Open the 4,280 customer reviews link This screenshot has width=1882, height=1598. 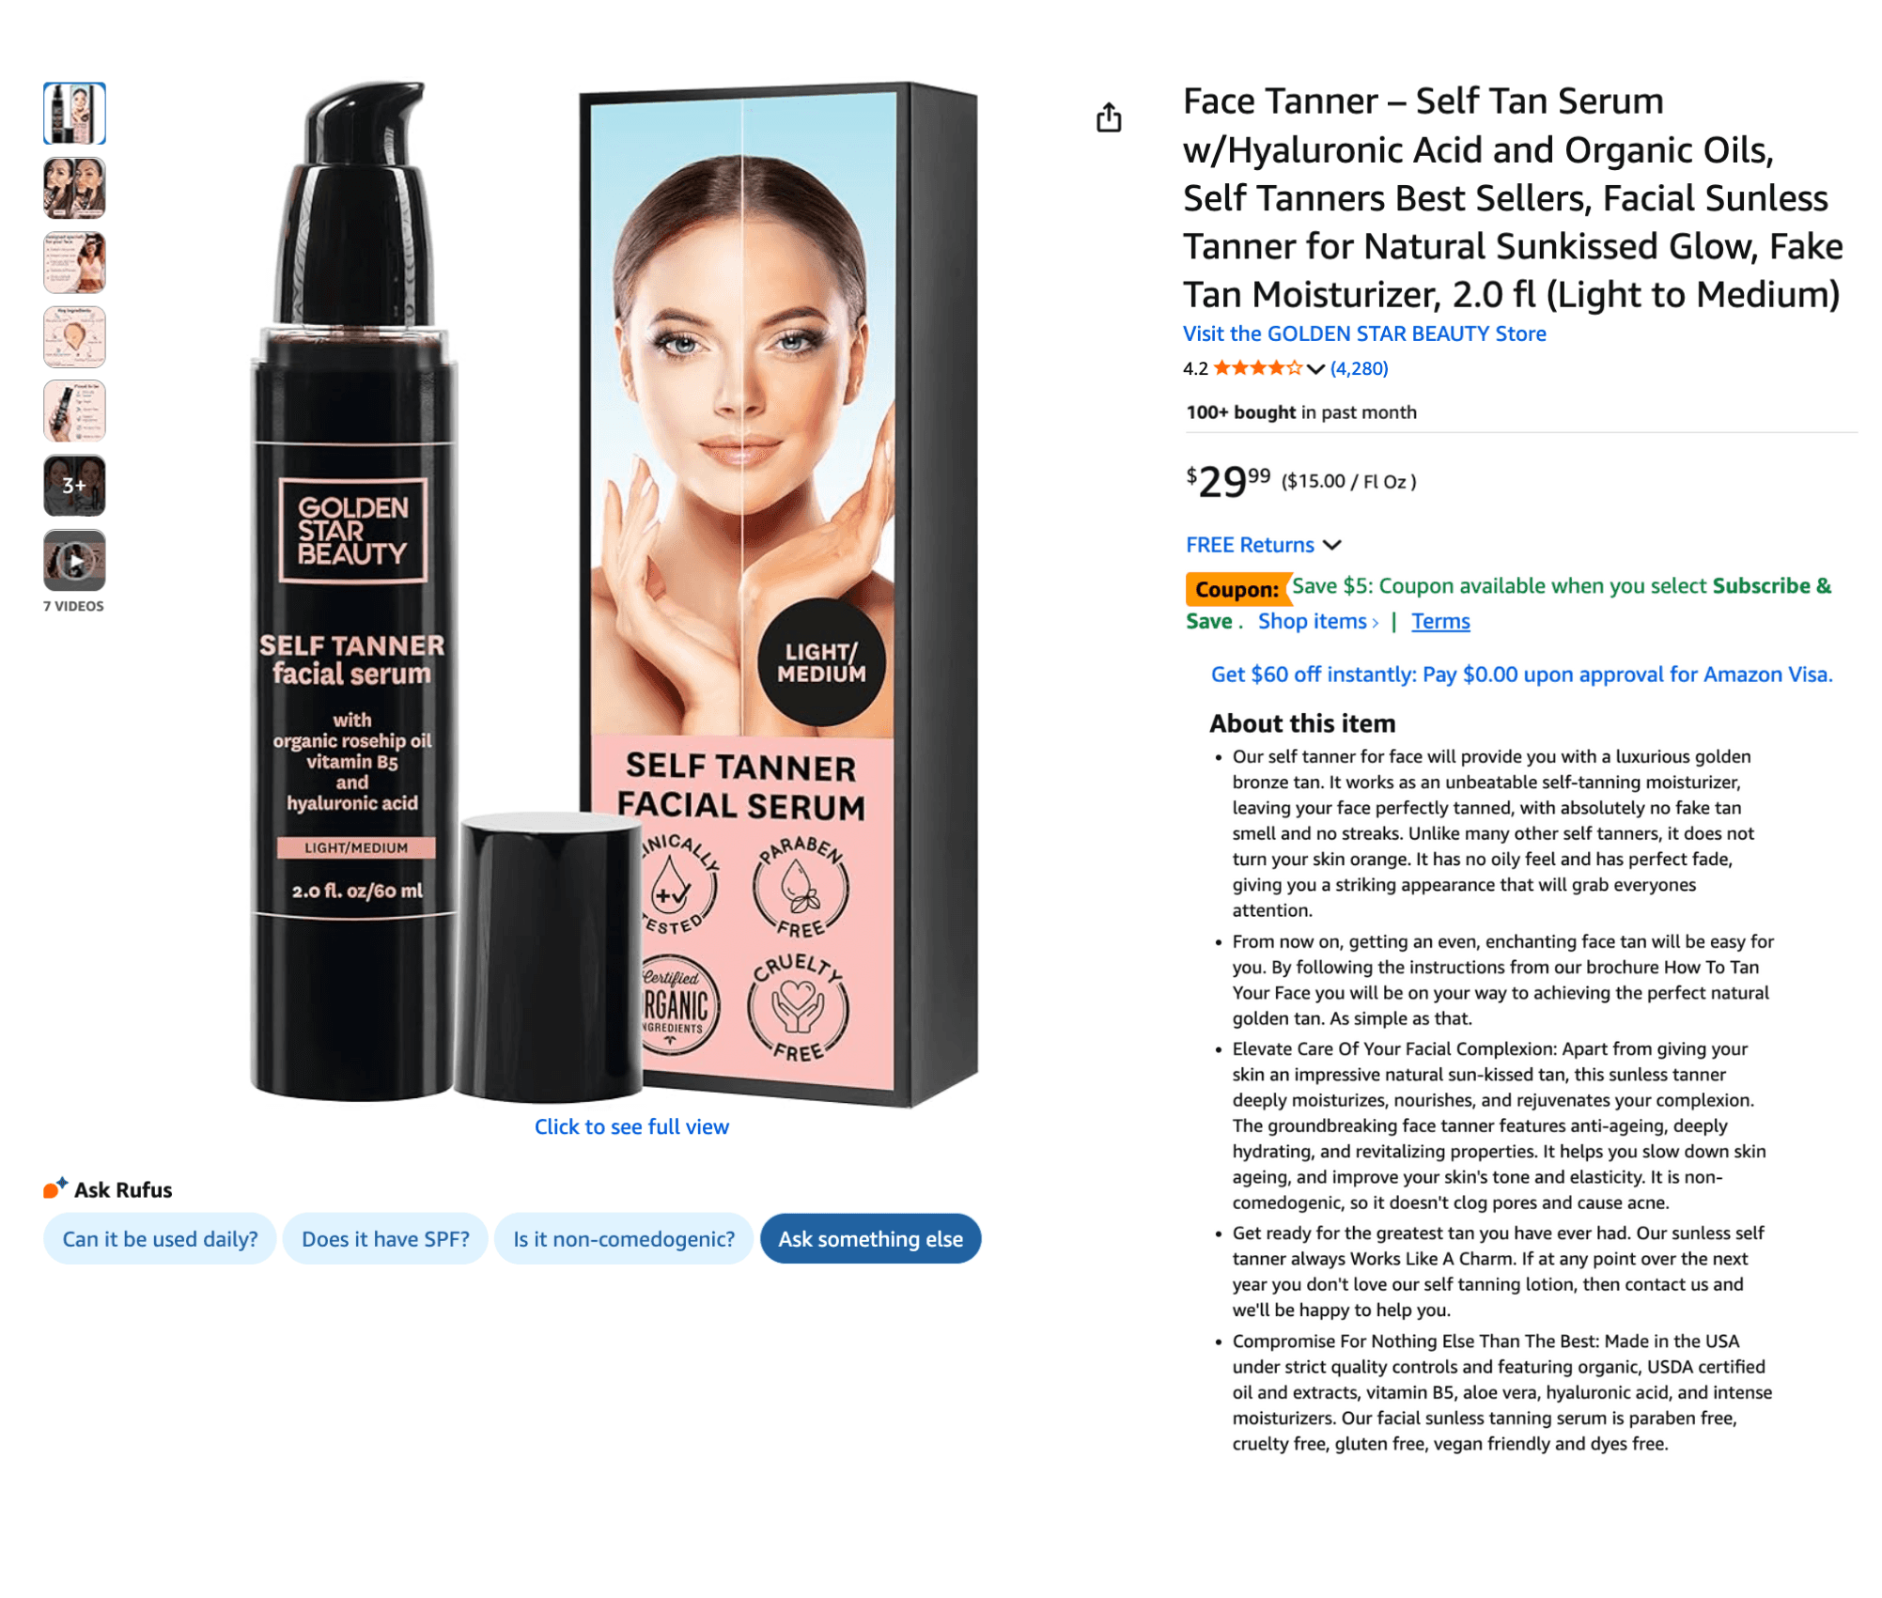(x=1358, y=368)
